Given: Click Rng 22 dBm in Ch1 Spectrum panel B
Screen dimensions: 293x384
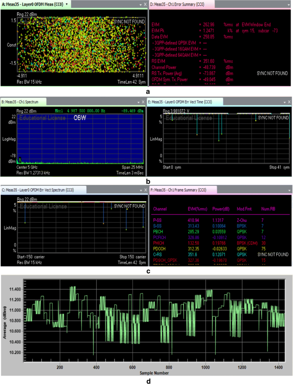Looking at the screenshot, I should coord(27,111).
